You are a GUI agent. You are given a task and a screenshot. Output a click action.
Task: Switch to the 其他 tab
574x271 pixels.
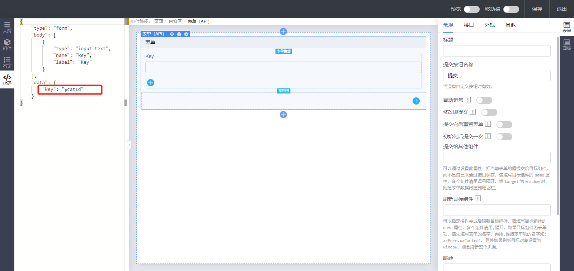(511, 25)
